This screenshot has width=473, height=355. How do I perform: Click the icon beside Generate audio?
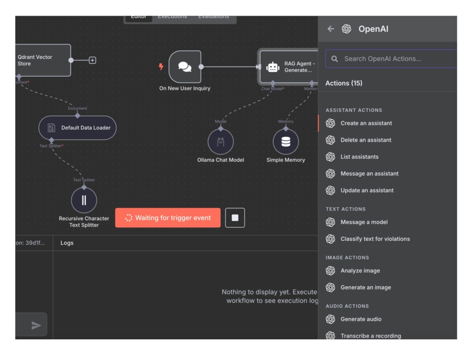tap(330, 319)
